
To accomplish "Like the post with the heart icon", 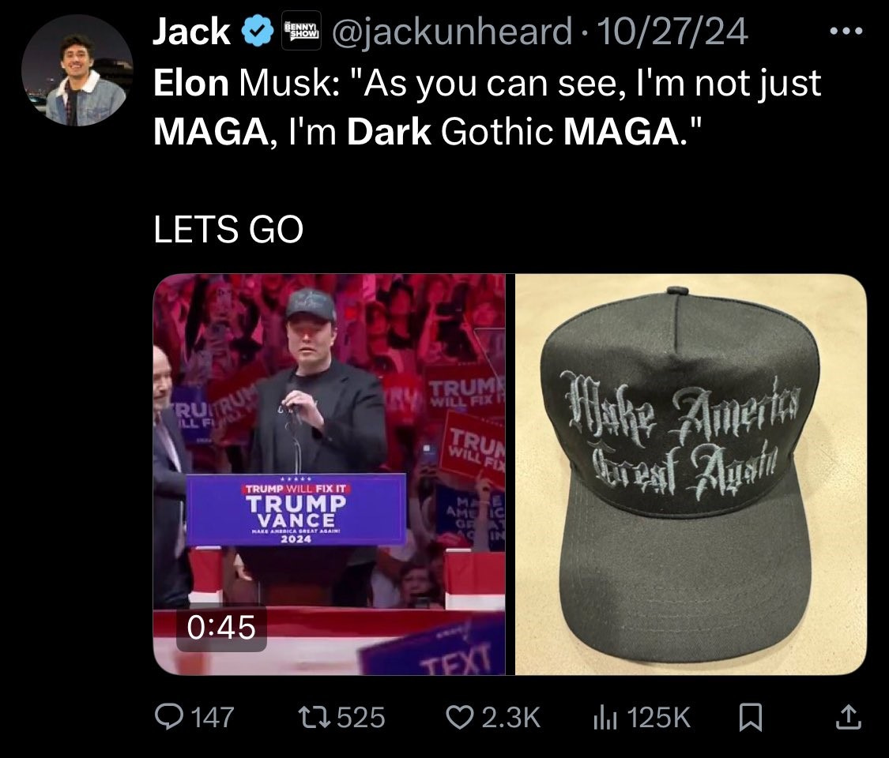I will (x=461, y=717).
